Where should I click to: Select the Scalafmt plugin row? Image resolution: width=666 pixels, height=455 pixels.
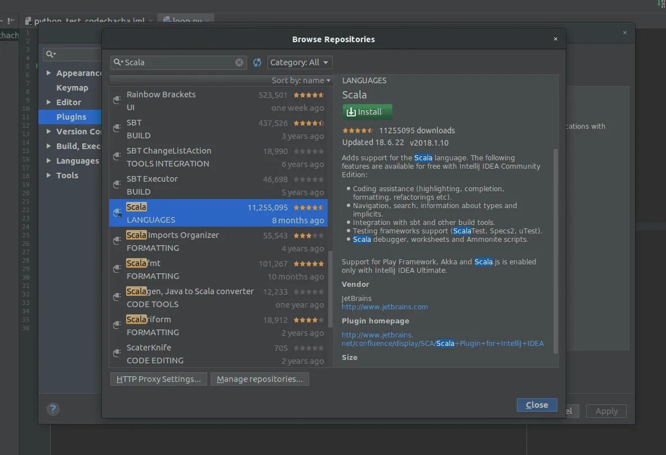218,269
